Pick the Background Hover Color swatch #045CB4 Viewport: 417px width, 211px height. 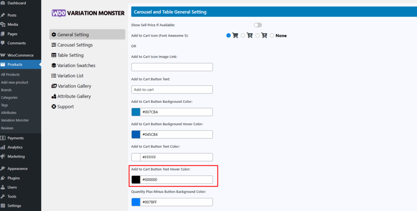click(x=136, y=135)
